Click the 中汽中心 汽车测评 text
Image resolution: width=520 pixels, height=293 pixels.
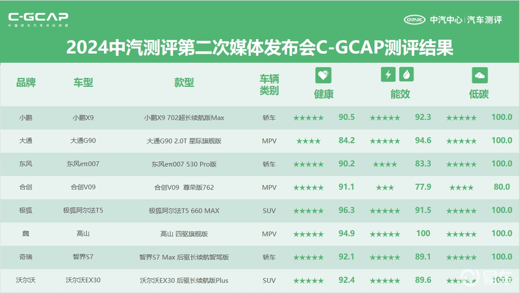466,20
